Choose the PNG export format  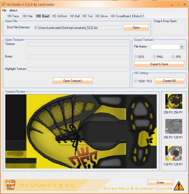coord(154,57)
